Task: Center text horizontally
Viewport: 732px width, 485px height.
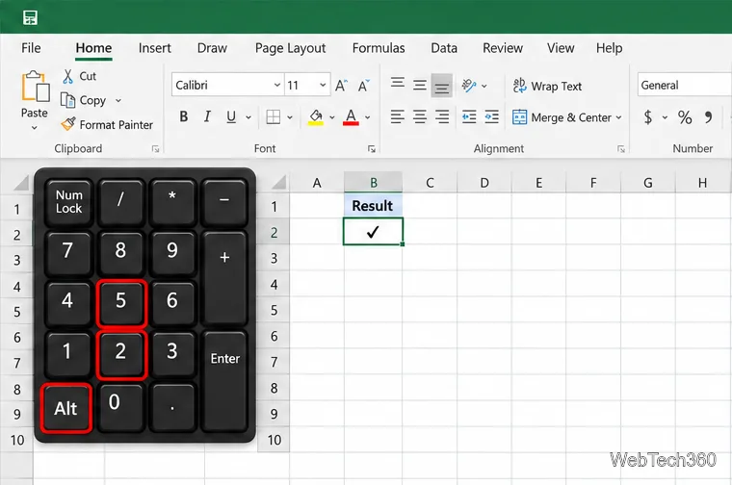Action: pyautogui.click(x=420, y=116)
